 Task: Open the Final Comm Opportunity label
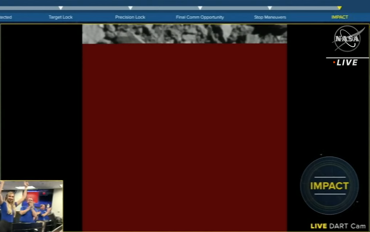coord(200,17)
